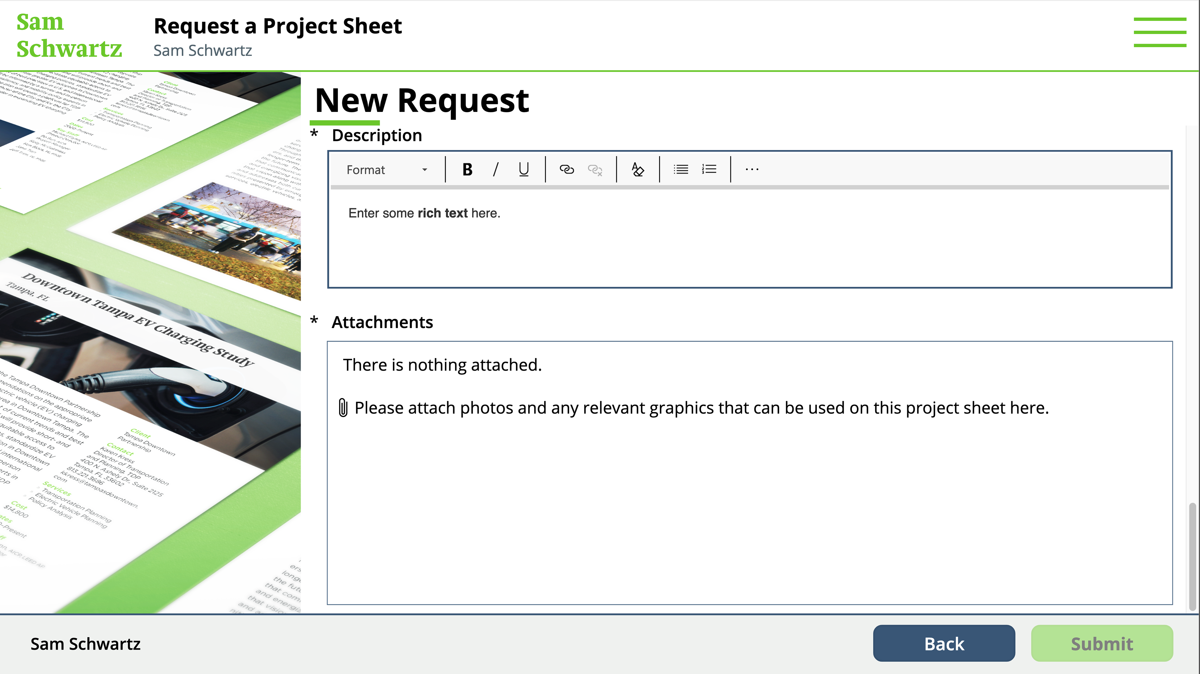Screen dimensions: 1200x674
Task: Click the clear formatting eraser icon
Action: pos(637,170)
